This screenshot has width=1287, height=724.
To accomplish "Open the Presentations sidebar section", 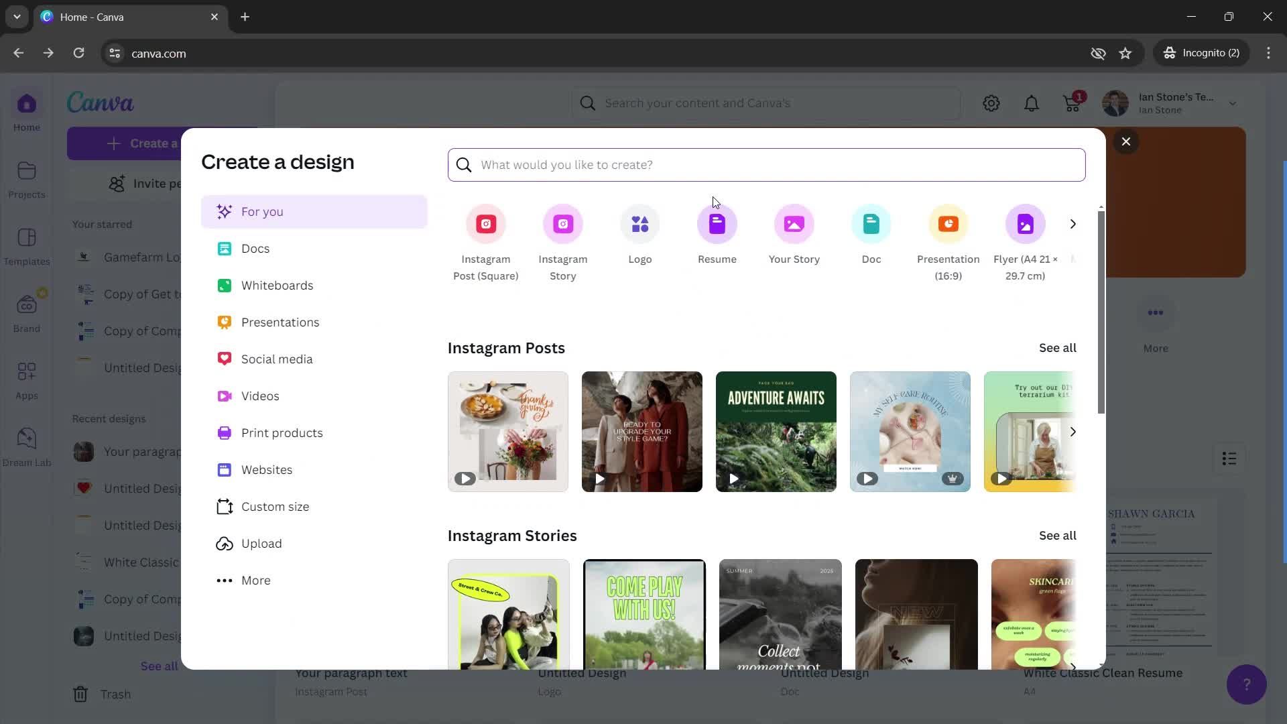I will [x=280, y=322].
